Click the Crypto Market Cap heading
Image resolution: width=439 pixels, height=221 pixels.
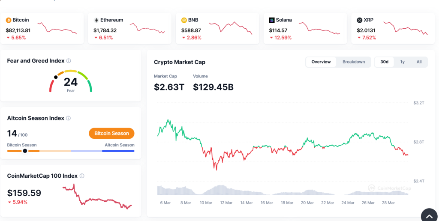point(180,62)
